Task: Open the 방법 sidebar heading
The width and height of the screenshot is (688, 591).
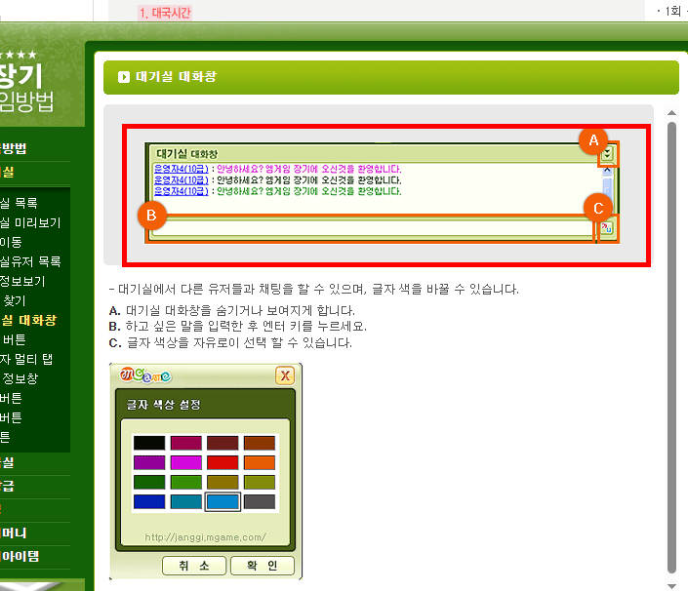Action: coord(14,148)
